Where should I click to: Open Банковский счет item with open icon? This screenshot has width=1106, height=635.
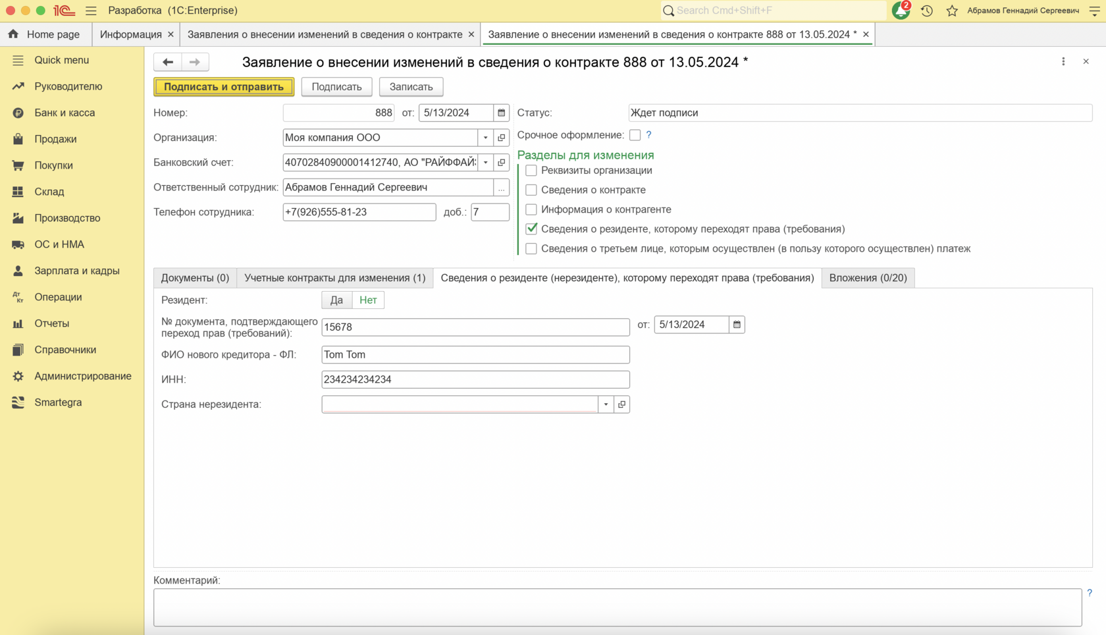(502, 163)
